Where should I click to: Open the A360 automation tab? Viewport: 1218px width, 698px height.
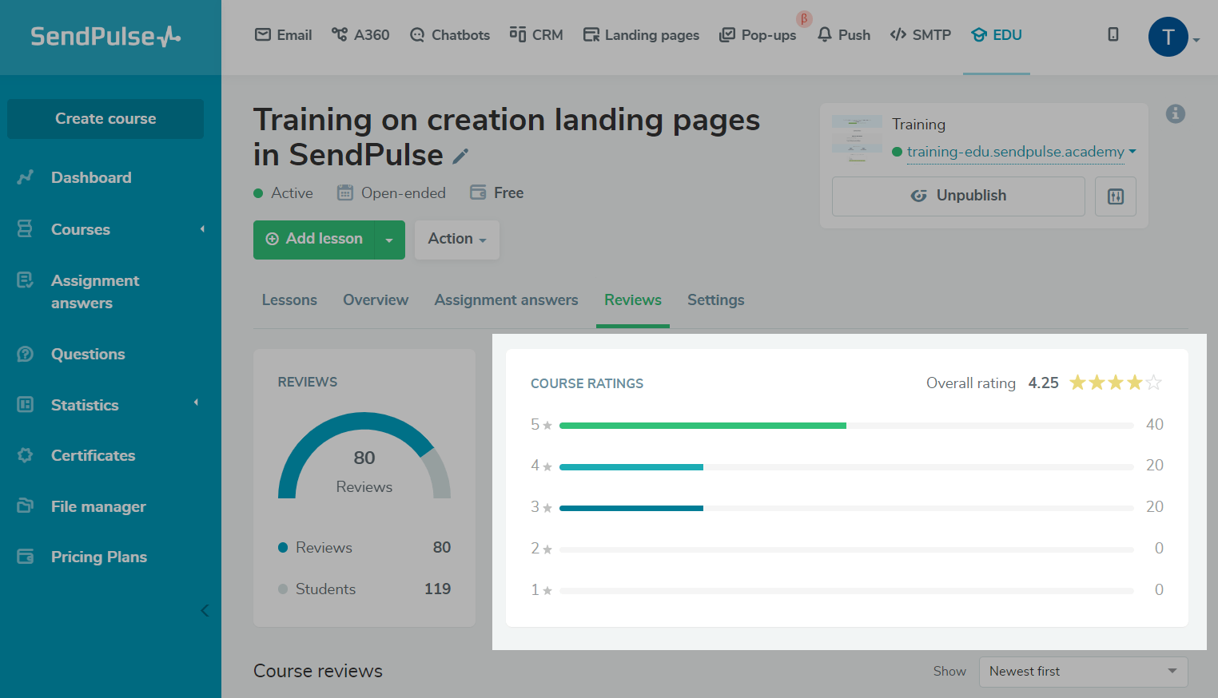tap(360, 35)
